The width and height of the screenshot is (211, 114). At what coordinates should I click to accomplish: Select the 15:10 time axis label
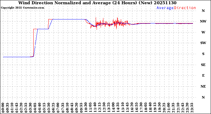coord(123,108)
